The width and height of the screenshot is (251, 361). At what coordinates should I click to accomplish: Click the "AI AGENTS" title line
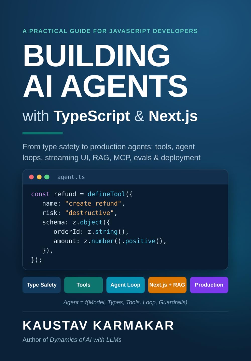click(x=105, y=86)
